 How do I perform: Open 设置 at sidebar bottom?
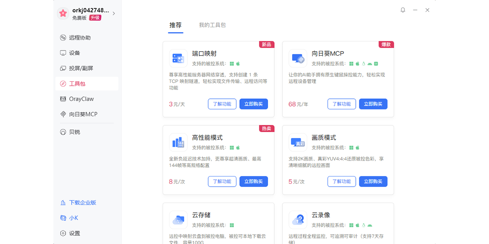pyautogui.click(x=87, y=233)
